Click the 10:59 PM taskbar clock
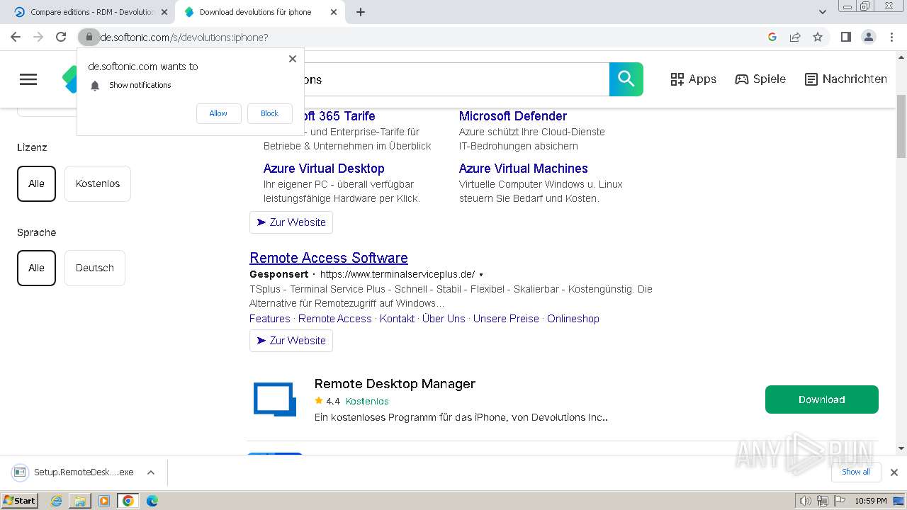This screenshot has height=510, width=907. 871,501
